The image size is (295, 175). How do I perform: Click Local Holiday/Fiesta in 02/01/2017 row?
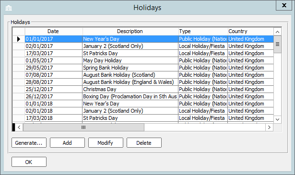tap(203, 46)
